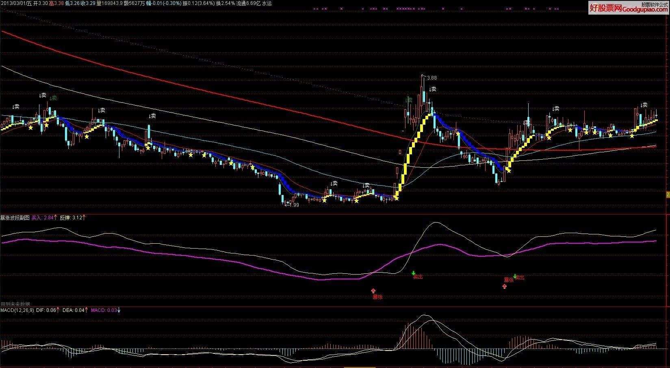Click the change value 幅-0.01(-0.30%)
Screen dimensions: 670x368
coord(164,3)
